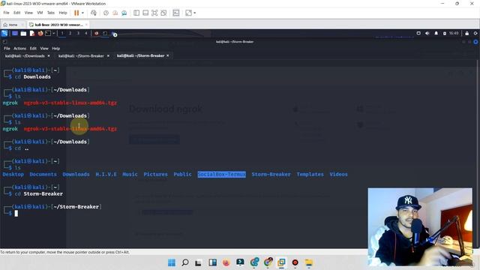The width and height of the screenshot is (480, 270).
Task: Open the terminal View menu
Action: coord(44,48)
